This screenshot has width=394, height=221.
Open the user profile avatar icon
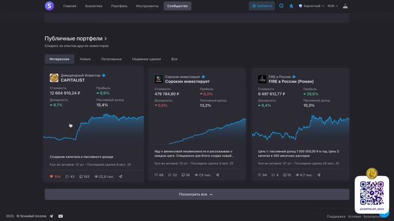tap(345, 6)
